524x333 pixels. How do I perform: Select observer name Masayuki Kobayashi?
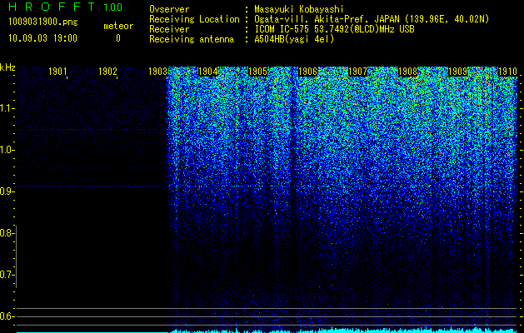click(299, 9)
